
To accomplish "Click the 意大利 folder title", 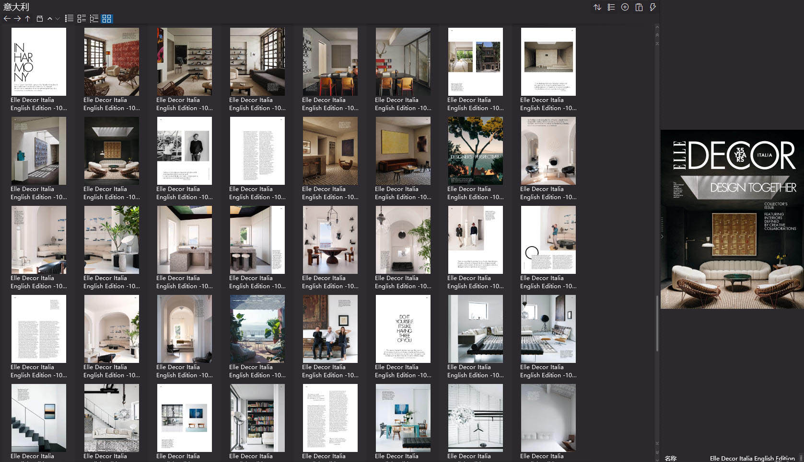I will click(x=16, y=7).
